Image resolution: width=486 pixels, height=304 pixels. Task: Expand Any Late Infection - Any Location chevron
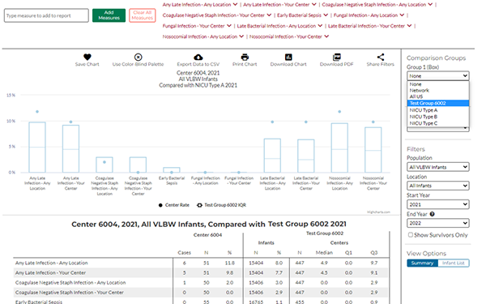pos(235,4)
